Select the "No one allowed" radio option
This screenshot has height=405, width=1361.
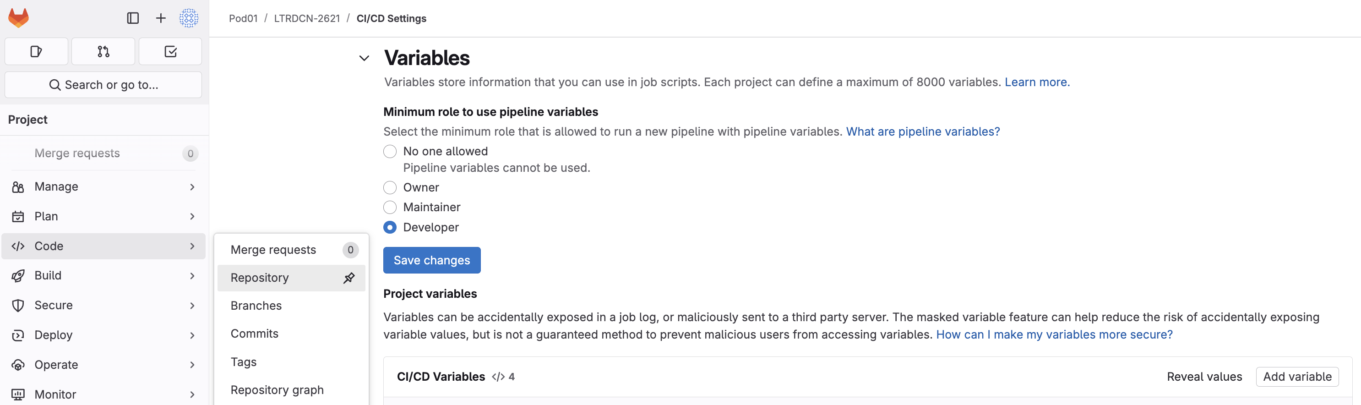pos(390,151)
